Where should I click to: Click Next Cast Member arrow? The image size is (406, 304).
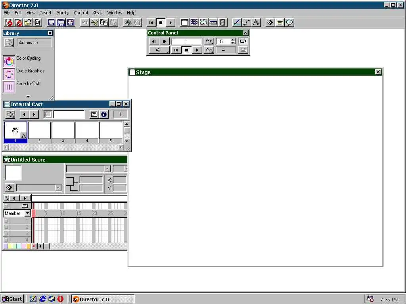(x=34, y=114)
